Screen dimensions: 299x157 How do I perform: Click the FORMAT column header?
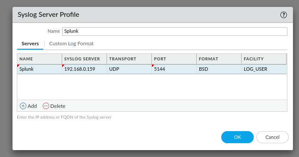click(219, 59)
